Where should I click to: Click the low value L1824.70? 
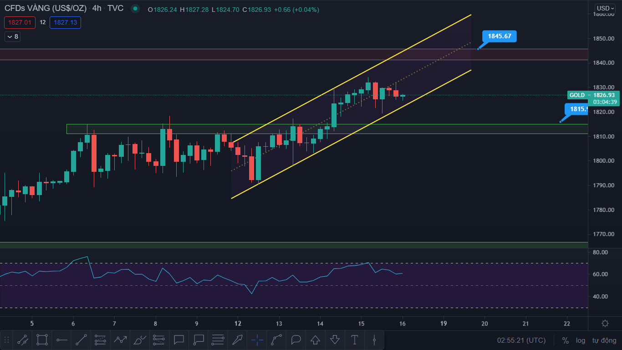[x=226, y=10]
